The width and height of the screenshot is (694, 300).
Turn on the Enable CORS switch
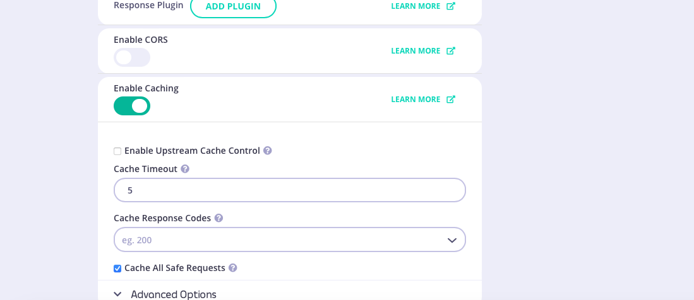(131, 57)
